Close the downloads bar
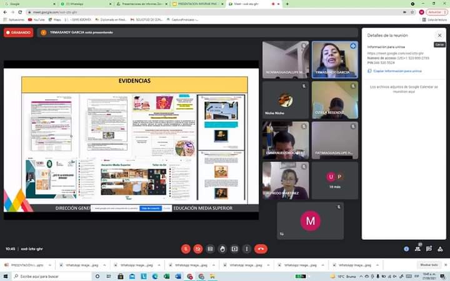Image resolution: width=450 pixels, height=281 pixels. click(x=446, y=265)
